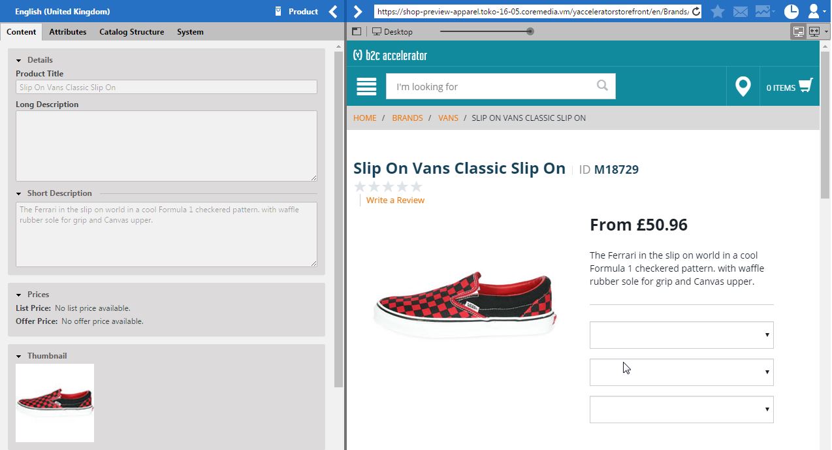The image size is (832, 450).
Task: Click the Vans shoe thumbnail image
Action: [x=55, y=403]
